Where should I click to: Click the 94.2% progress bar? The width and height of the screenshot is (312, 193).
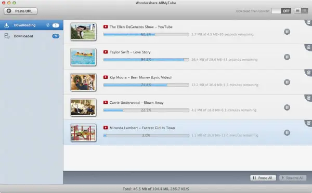[x=146, y=60]
